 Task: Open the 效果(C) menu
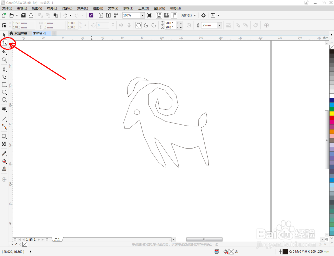click(82, 8)
